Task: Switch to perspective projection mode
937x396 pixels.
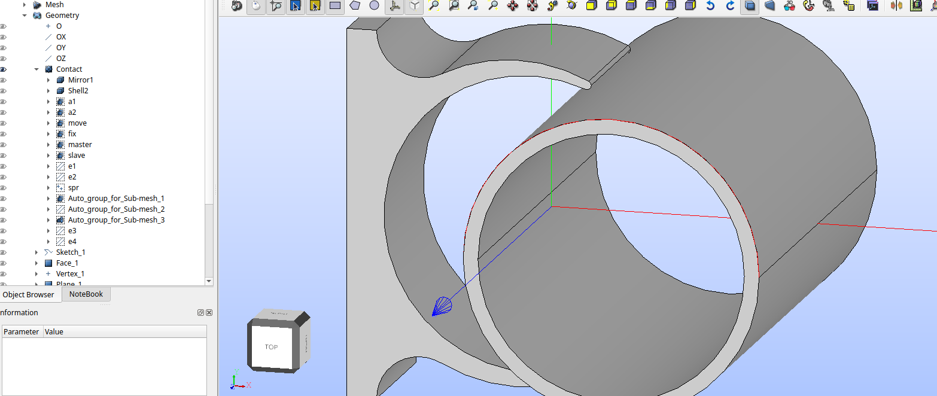Action: [x=769, y=6]
